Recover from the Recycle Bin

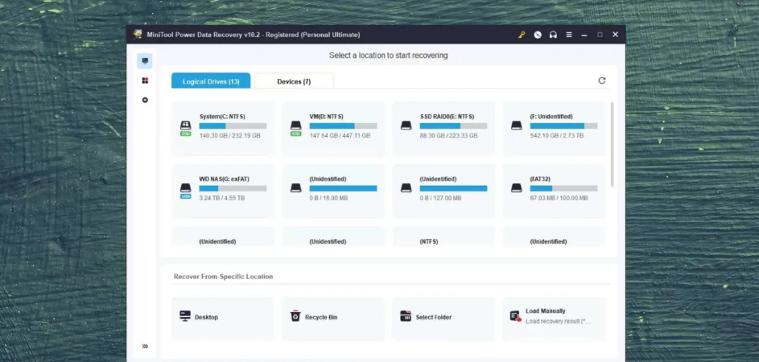click(x=333, y=317)
